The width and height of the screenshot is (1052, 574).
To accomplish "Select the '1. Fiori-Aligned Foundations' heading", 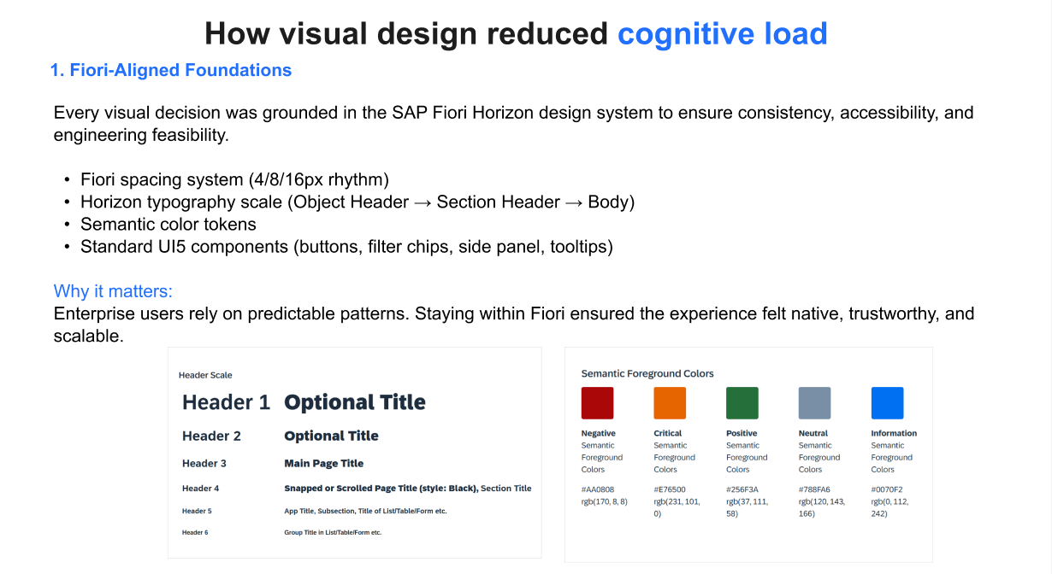I will [171, 70].
